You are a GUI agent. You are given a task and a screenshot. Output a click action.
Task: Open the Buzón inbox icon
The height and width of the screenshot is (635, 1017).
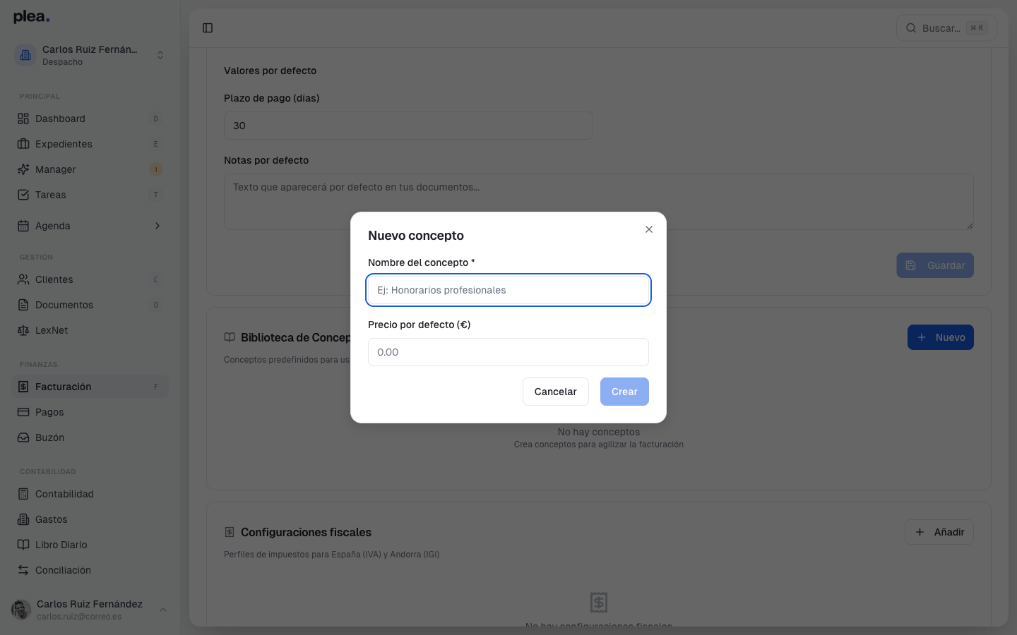click(23, 437)
